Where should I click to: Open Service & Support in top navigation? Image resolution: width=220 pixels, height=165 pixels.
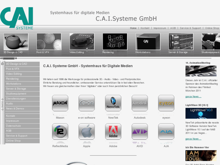click(x=190, y=28)
